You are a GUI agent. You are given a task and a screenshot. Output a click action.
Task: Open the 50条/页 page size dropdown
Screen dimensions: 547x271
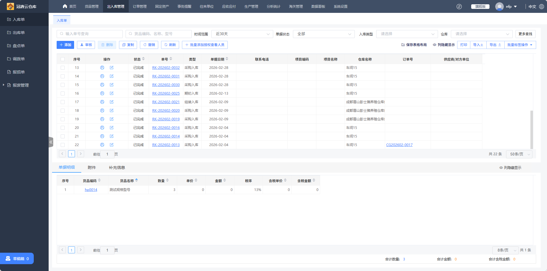click(x=519, y=154)
